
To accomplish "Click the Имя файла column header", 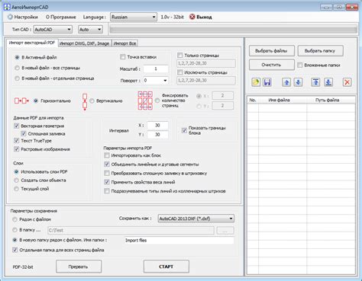I will [x=283, y=100].
